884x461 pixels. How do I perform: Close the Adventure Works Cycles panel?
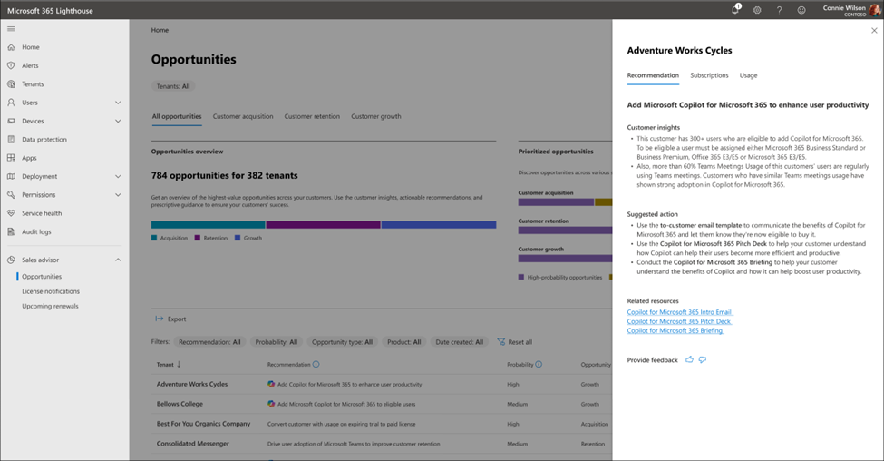(x=874, y=31)
